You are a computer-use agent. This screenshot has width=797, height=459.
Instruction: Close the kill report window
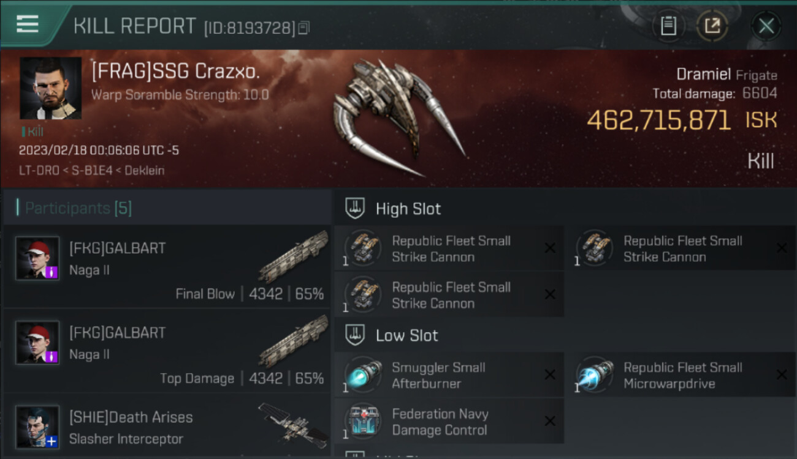pos(766,26)
